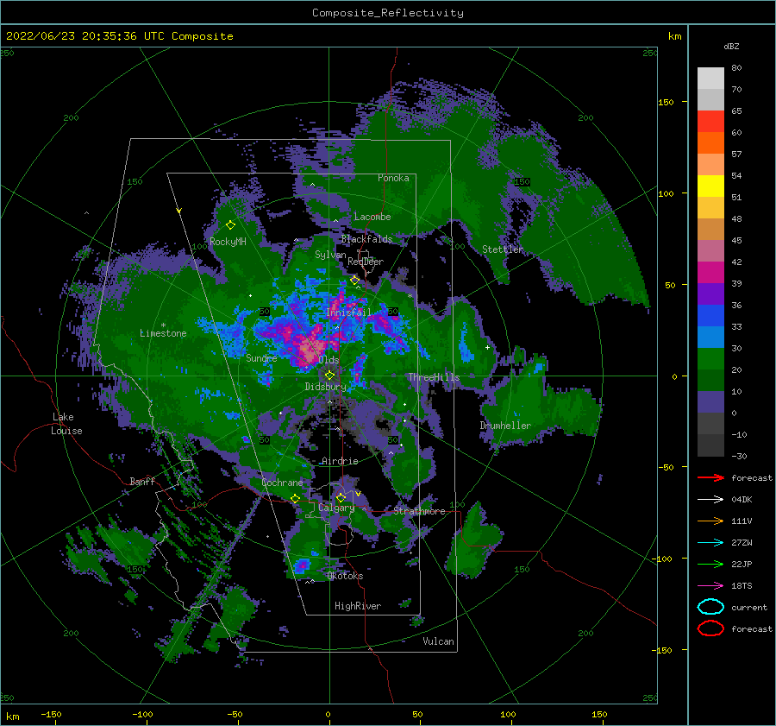Click the Strathmore label

[x=419, y=511]
